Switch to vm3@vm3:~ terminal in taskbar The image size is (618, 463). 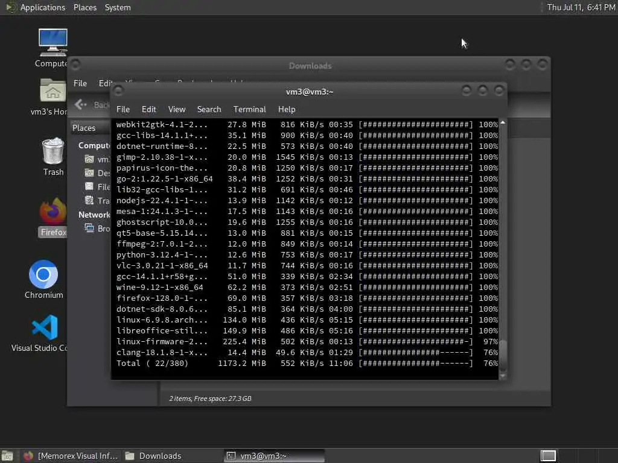click(x=275, y=456)
